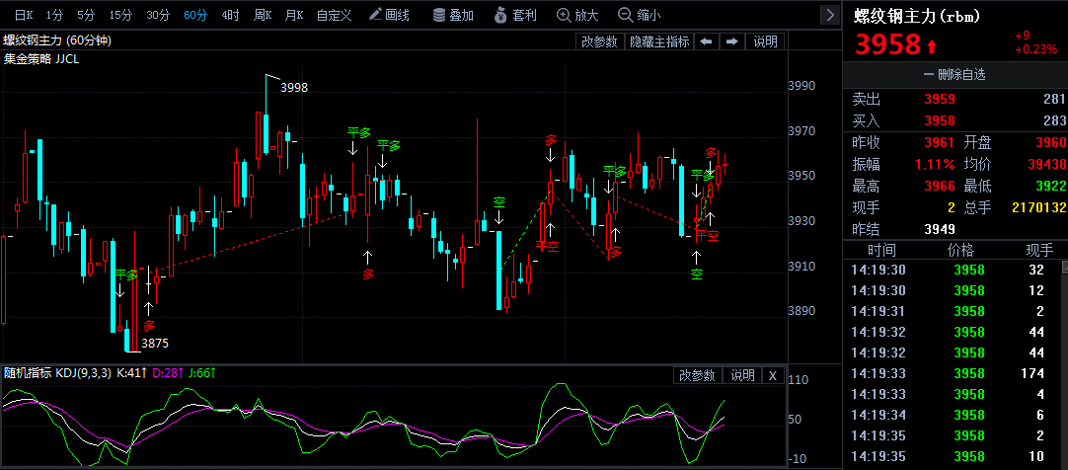Click the 昨结 value 3949

(x=940, y=229)
